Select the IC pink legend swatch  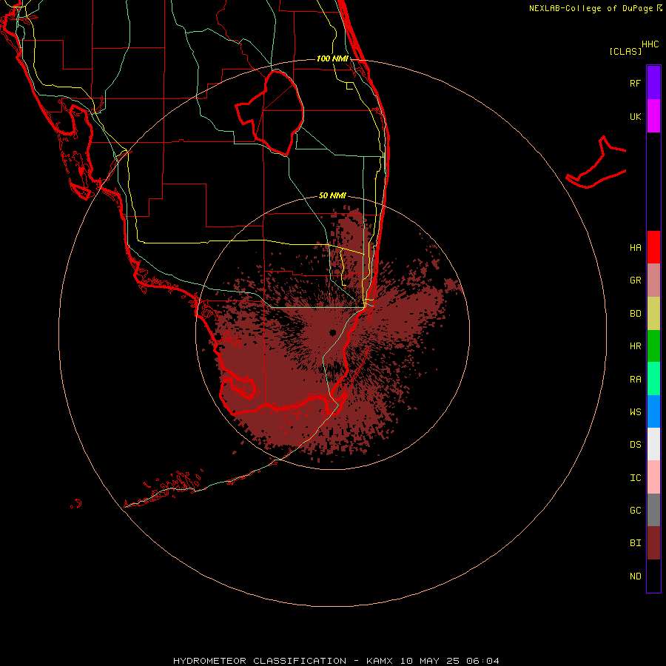point(653,477)
